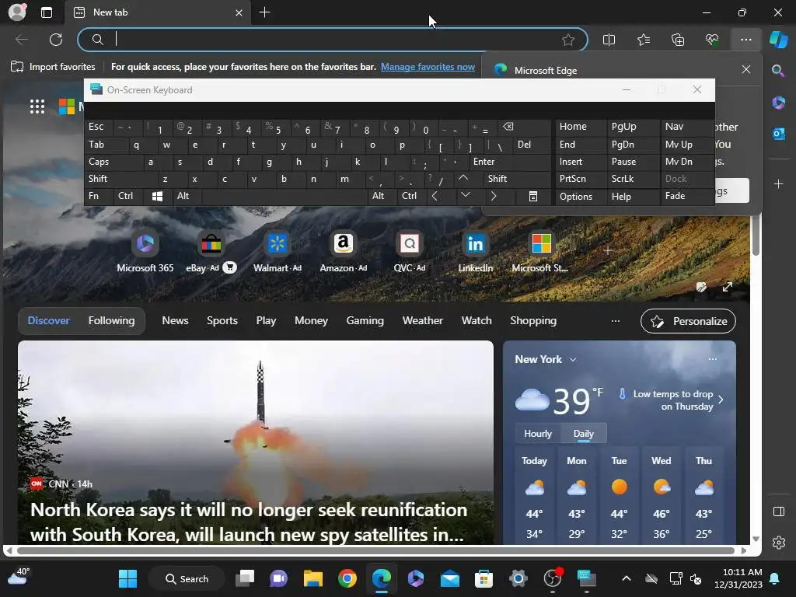Toggle Fade key on On-Screen Keyboard

pos(687,197)
